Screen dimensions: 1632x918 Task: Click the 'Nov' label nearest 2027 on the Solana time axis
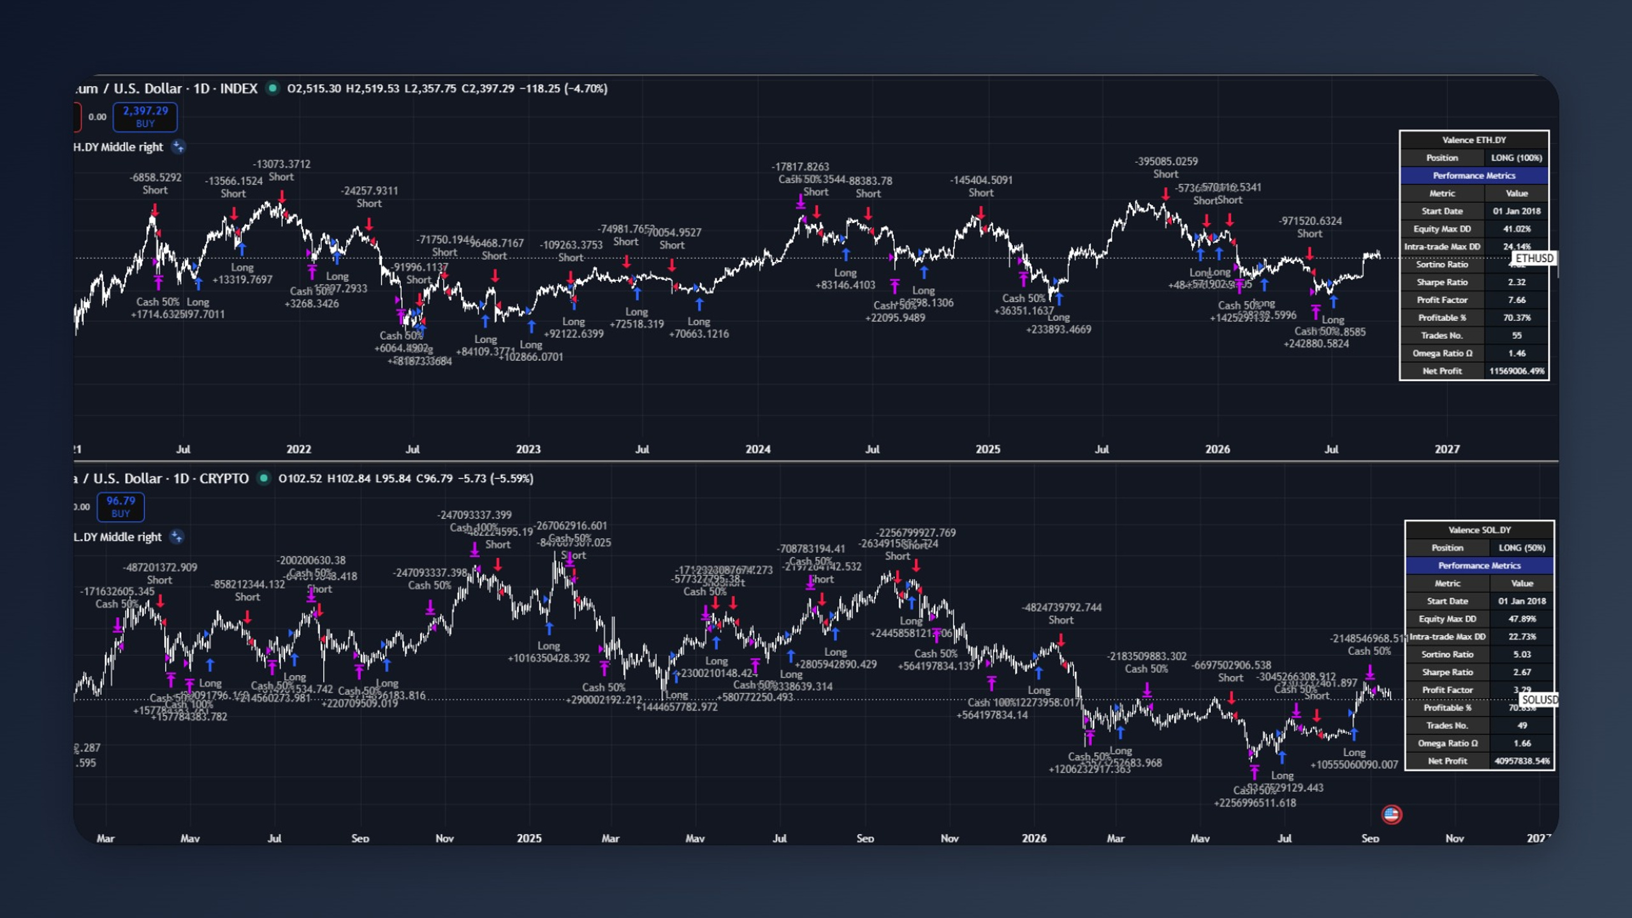1454,838
